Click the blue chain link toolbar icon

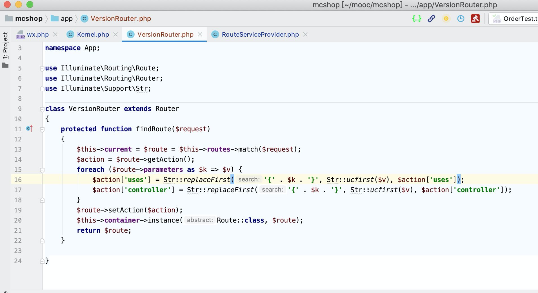[431, 19]
